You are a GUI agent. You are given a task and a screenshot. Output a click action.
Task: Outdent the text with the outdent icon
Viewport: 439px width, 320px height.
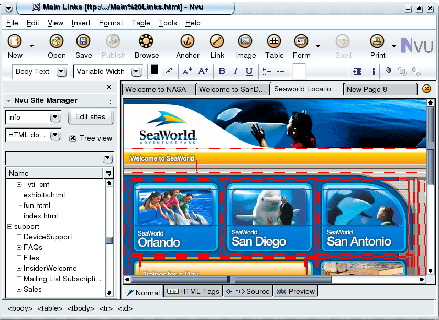(x=371, y=71)
